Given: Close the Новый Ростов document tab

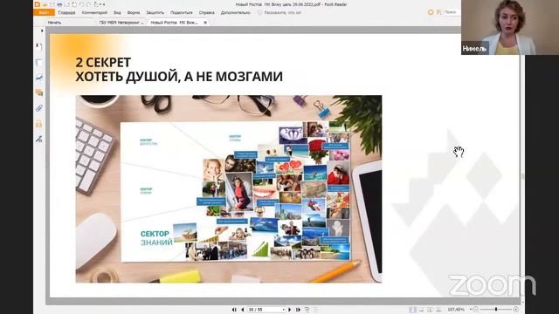Looking at the screenshot, I should pos(205,23).
